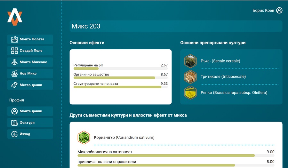Select the Тритикале crop thumbnail

190,77
